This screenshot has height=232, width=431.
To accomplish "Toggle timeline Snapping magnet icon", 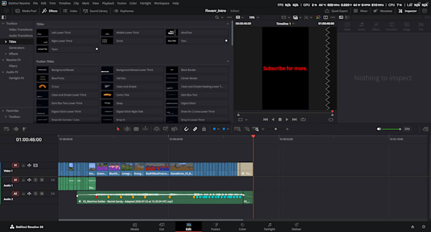I will [x=186, y=129].
